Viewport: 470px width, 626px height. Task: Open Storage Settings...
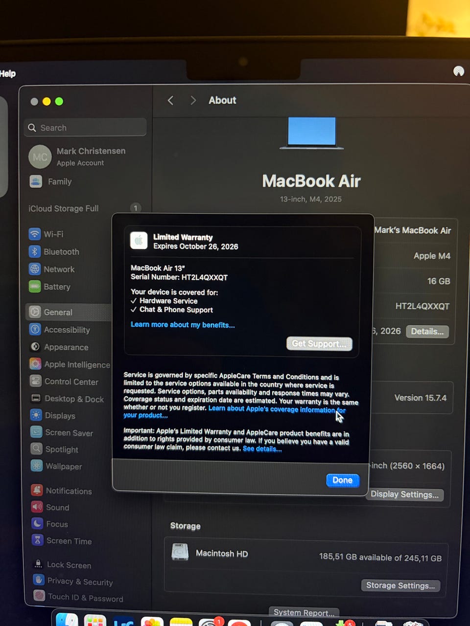(400, 585)
